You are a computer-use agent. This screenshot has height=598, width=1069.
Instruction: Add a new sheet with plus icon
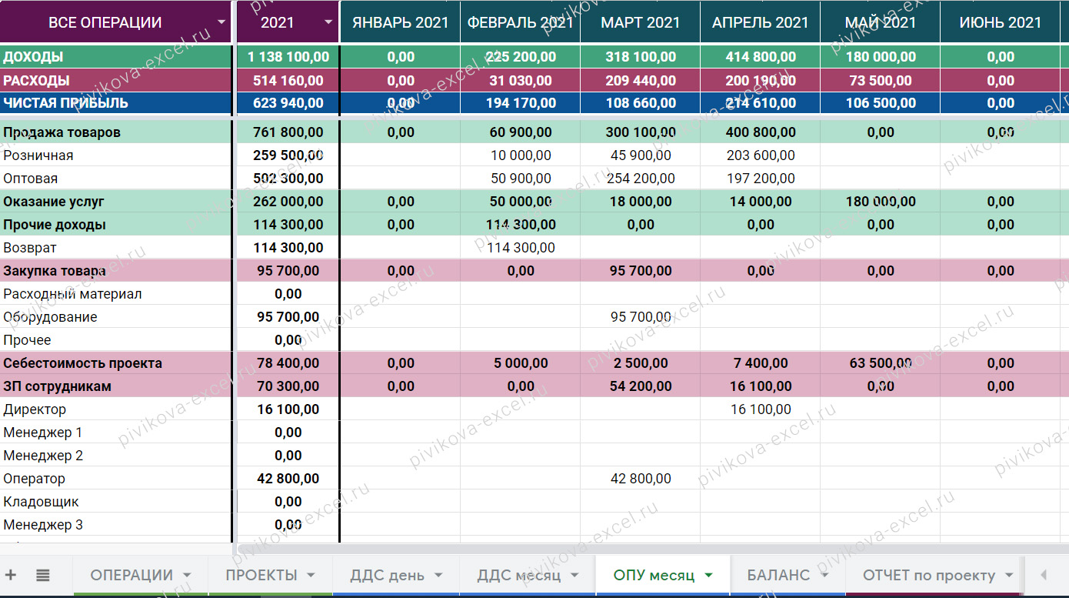(x=11, y=575)
